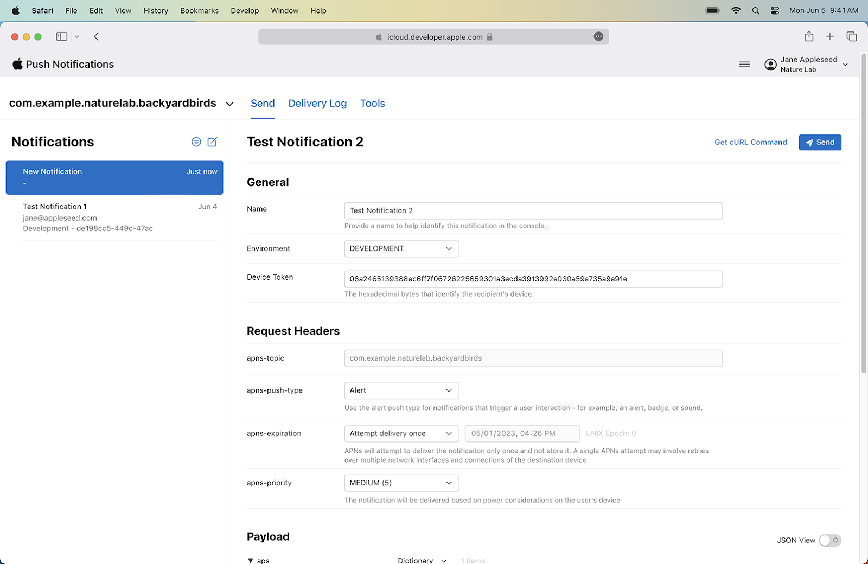Open Spotlight search in menu bar

click(756, 10)
